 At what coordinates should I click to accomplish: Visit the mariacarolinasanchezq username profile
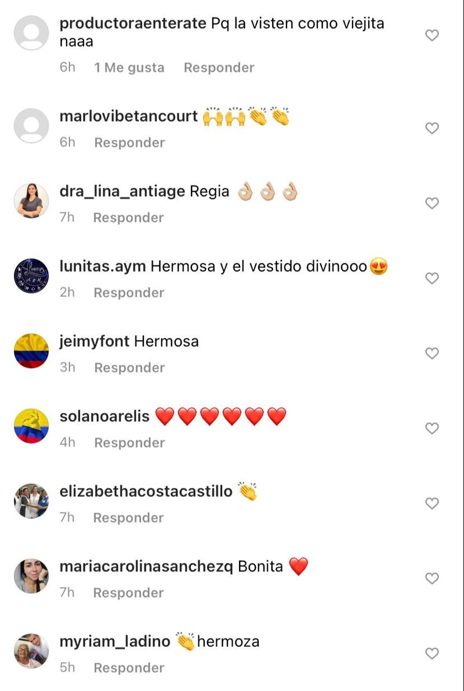[x=146, y=566]
